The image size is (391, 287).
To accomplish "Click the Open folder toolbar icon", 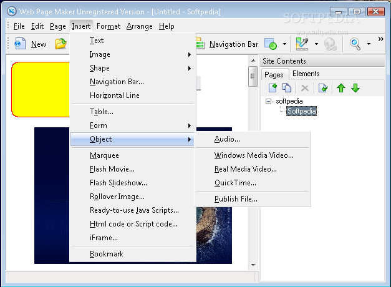I will coord(60,44).
